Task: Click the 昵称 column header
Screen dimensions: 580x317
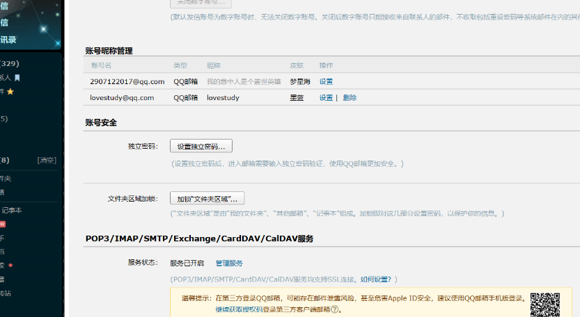Action: [x=214, y=65]
